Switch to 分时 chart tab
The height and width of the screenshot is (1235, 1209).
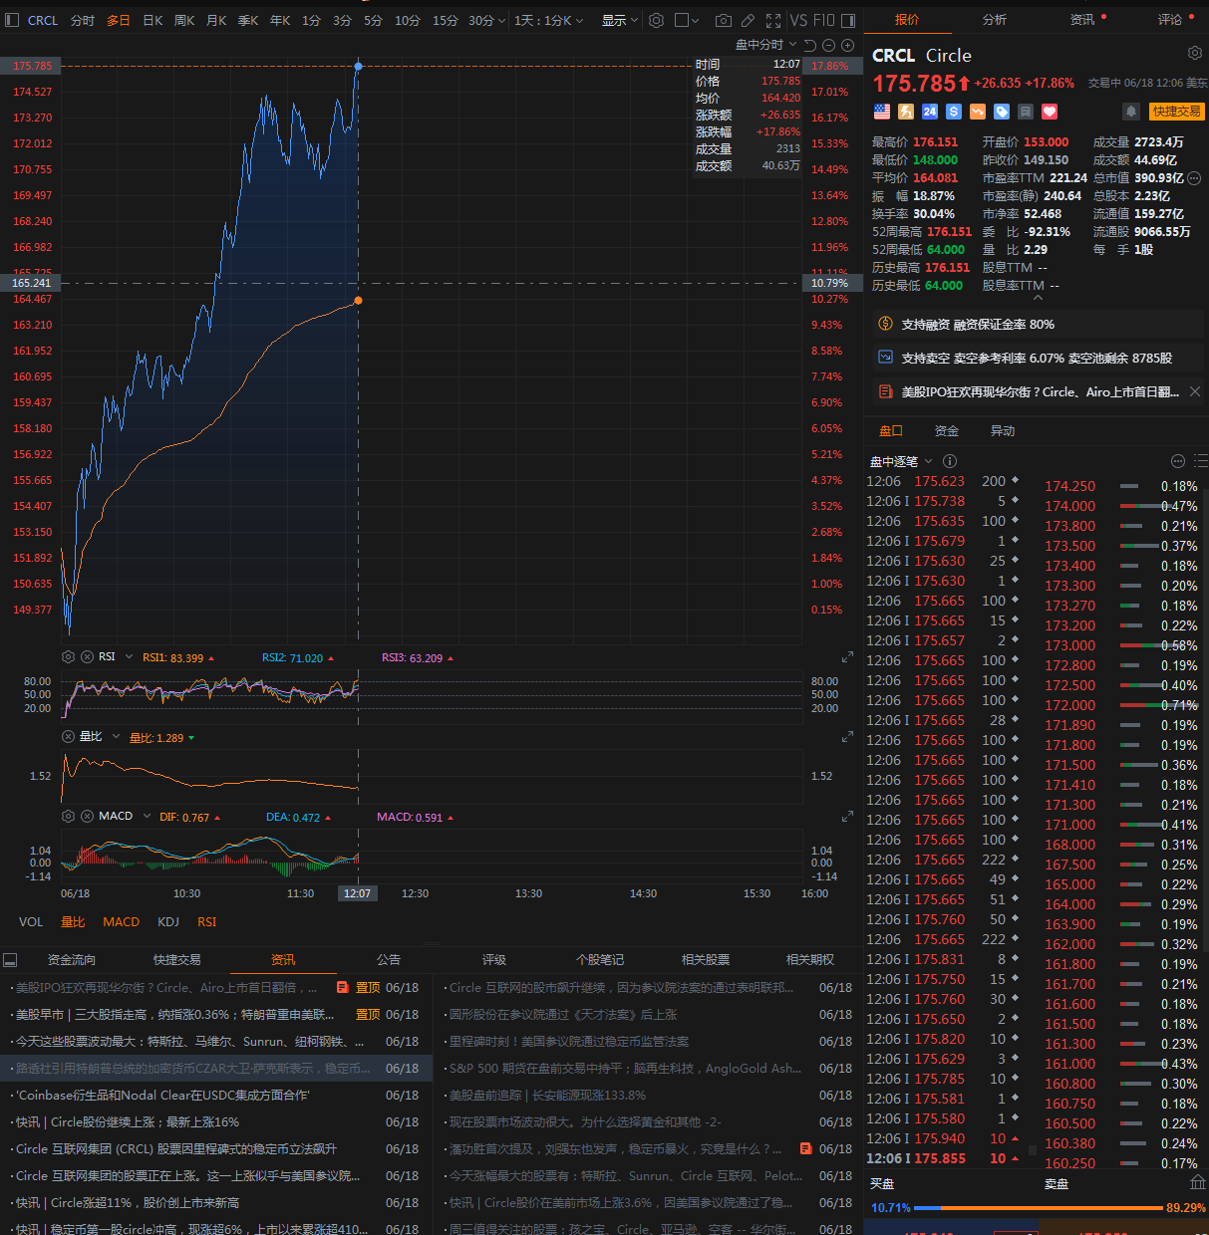pyautogui.click(x=83, y=20)
